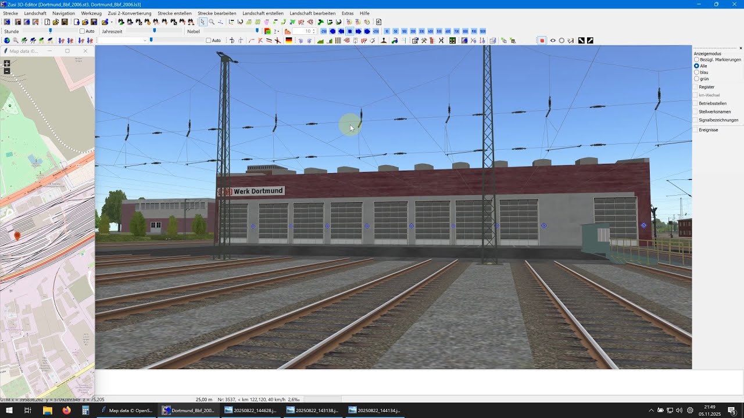
Task: Jump forward 250 meters with +250 button
Action: click(x=376, y=31)
